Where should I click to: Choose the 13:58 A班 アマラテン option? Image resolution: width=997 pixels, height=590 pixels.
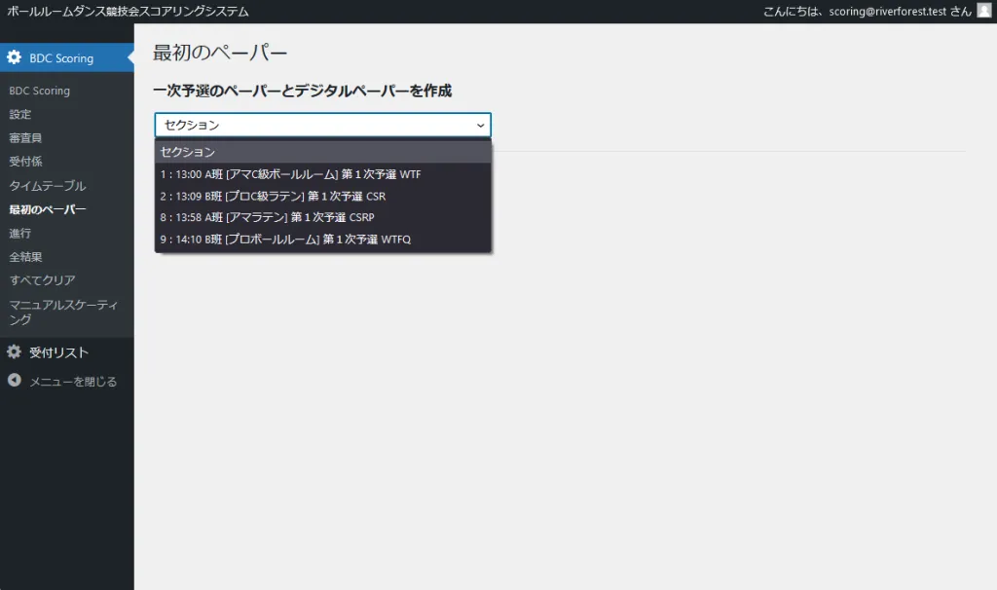(x=267, y=217)
